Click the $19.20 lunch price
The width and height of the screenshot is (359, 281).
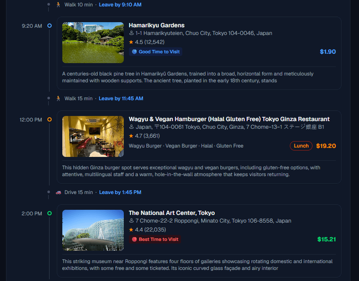(326, 146)
